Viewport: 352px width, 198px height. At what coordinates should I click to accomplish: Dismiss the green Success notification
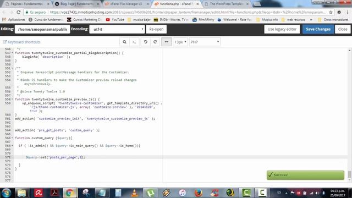305,175
